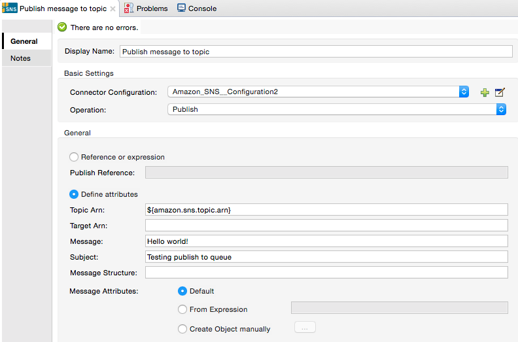Viewport: 518px width, 342px height.
Task: Click the Problems tab icon
Action: (129, 9)
